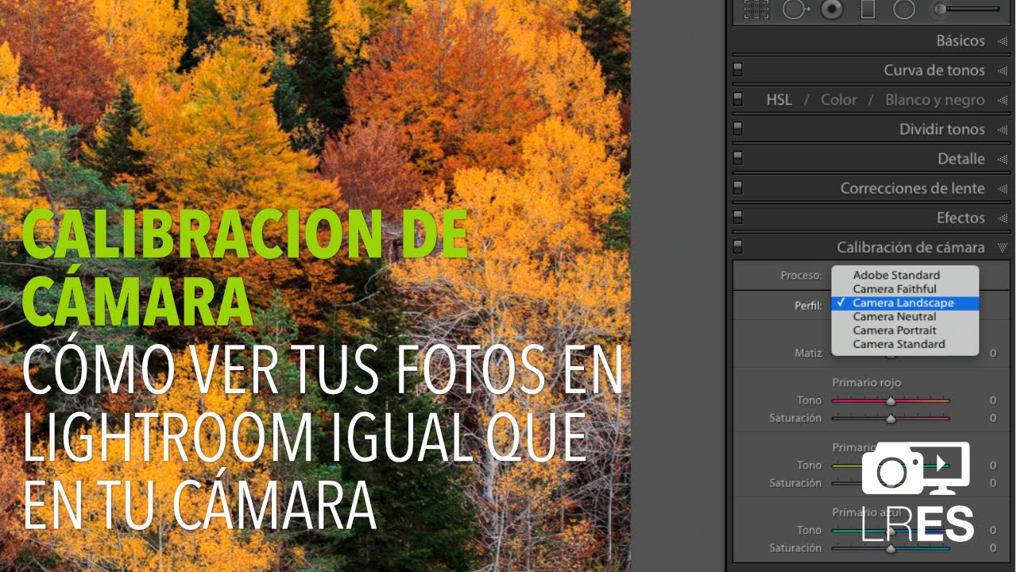1017x572 pixels.
Task: Click the Primario rojo Saturación slider
Action: click(891, 419)
